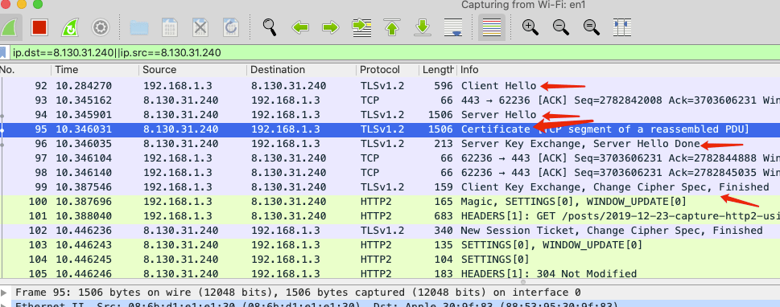Reload this capture file
This screenshot has width=780, height=307.
[231, 27]
